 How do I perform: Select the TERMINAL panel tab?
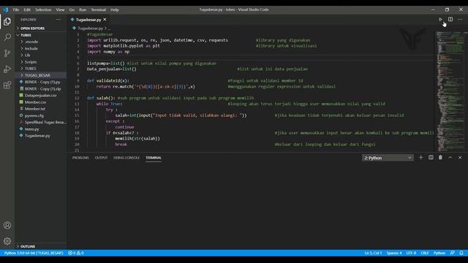click(154, 158)
